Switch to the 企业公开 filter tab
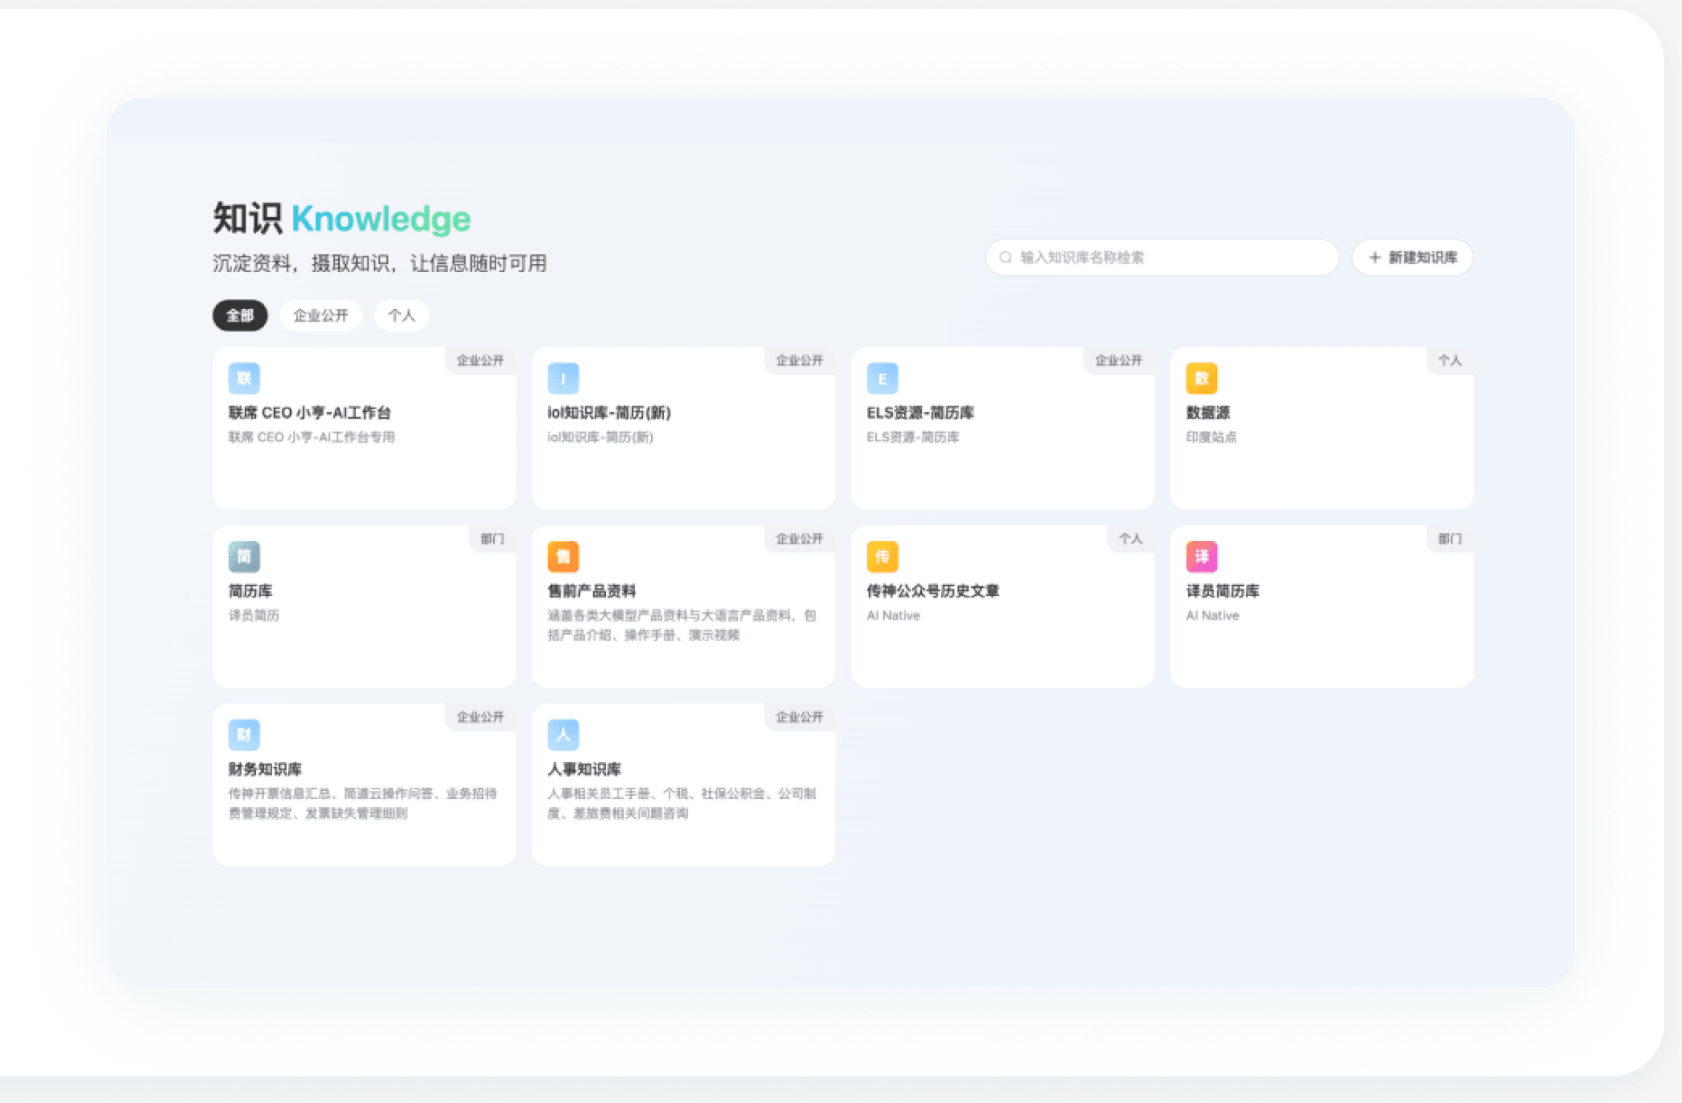The height and width of the screenshot is (1103, 1682). click(x=320, y=316)
